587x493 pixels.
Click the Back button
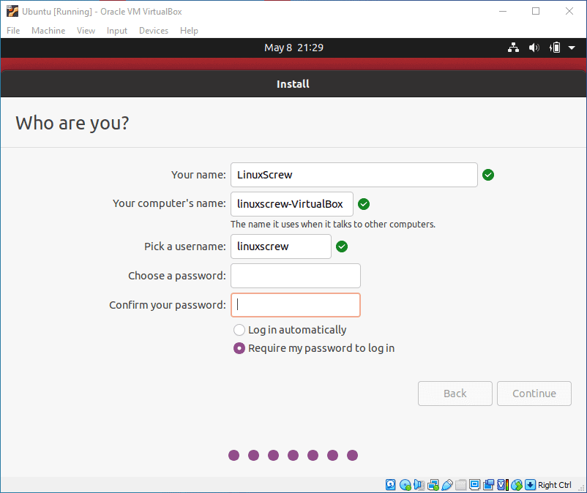pos(455,394)
